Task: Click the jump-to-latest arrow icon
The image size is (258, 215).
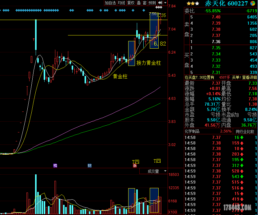Action: 160,3
